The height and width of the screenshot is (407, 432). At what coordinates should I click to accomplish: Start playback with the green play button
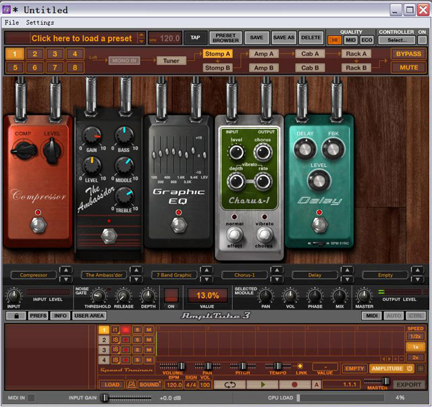tap(263, 385)
